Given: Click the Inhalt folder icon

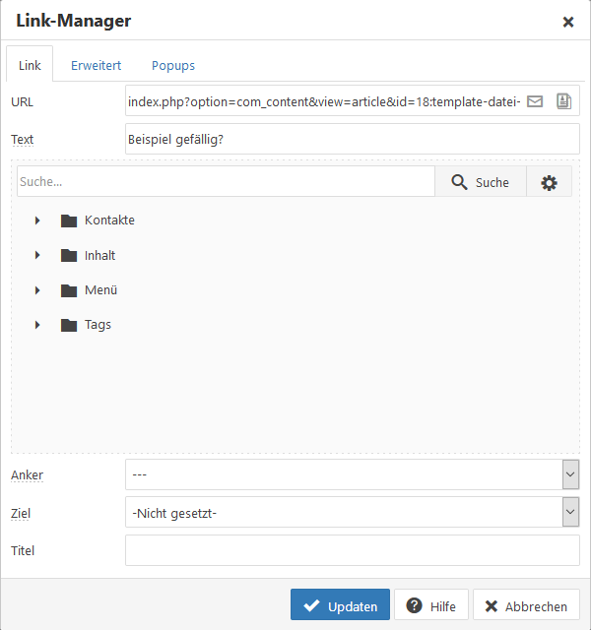Looking at the screenshot, I should [x=68, y=255].
